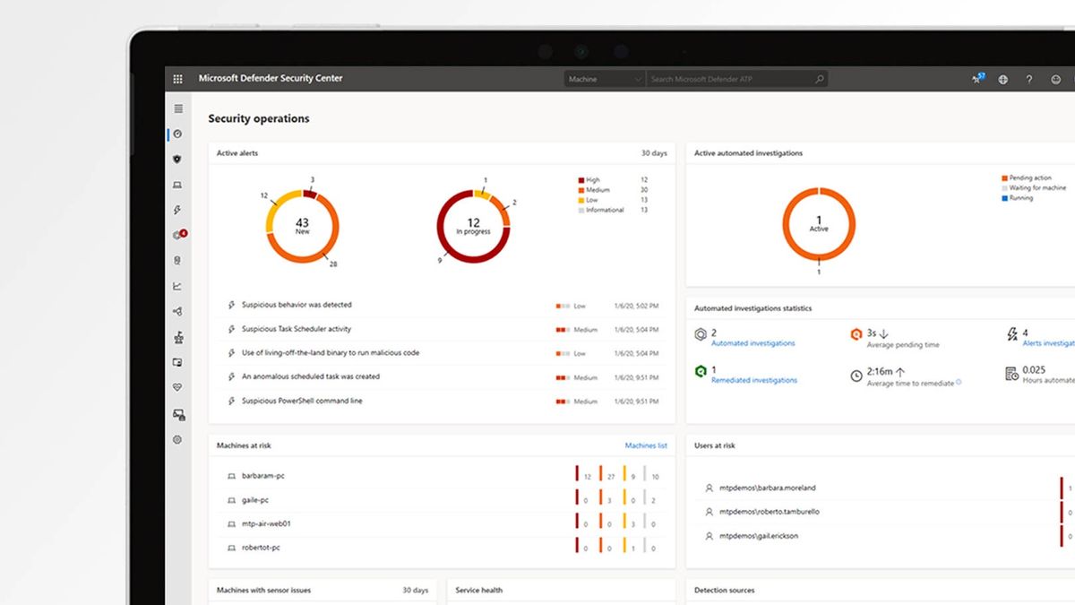Open the lightning bolt alerts icon in the sidebar
The width and height of the screenshot is (1075, 605).
177,210
